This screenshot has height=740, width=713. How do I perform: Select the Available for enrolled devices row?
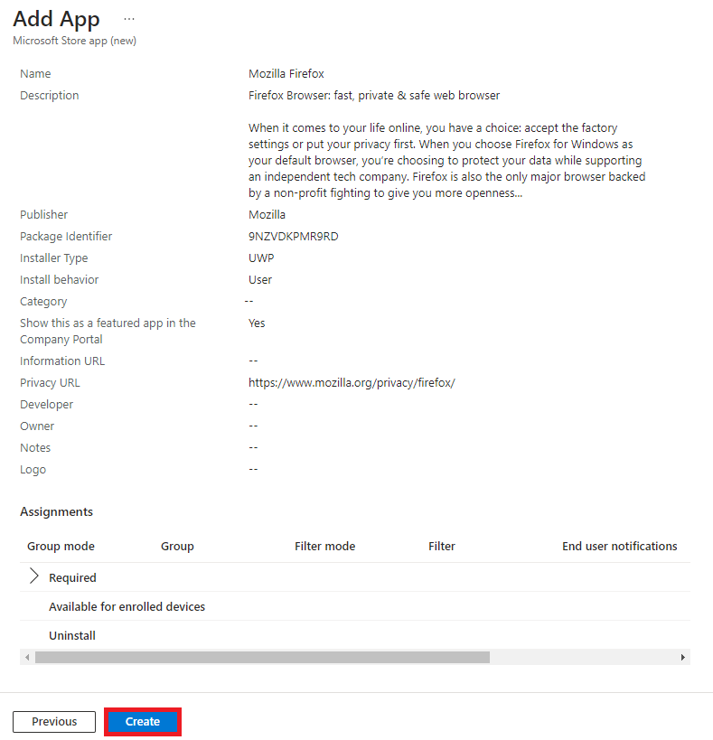[355, 606]
